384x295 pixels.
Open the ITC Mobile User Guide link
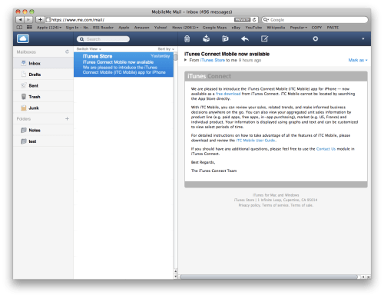pyautogui.click(x=256, y=141)
